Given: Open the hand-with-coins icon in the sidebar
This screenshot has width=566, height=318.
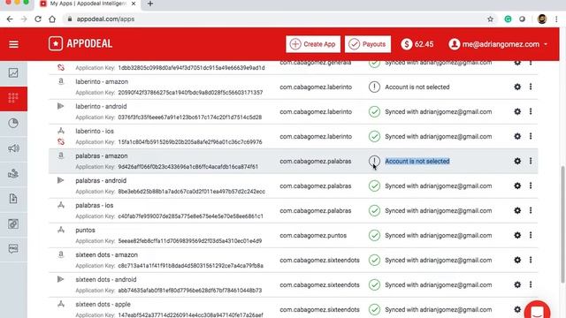Looking at the screenshot, I should tap(13, 173).
